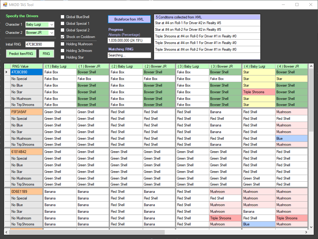Enable the Global BlueShell checkbox
Image resolution: width=318 pixels, height=239 pixels.
coord(63,17)
